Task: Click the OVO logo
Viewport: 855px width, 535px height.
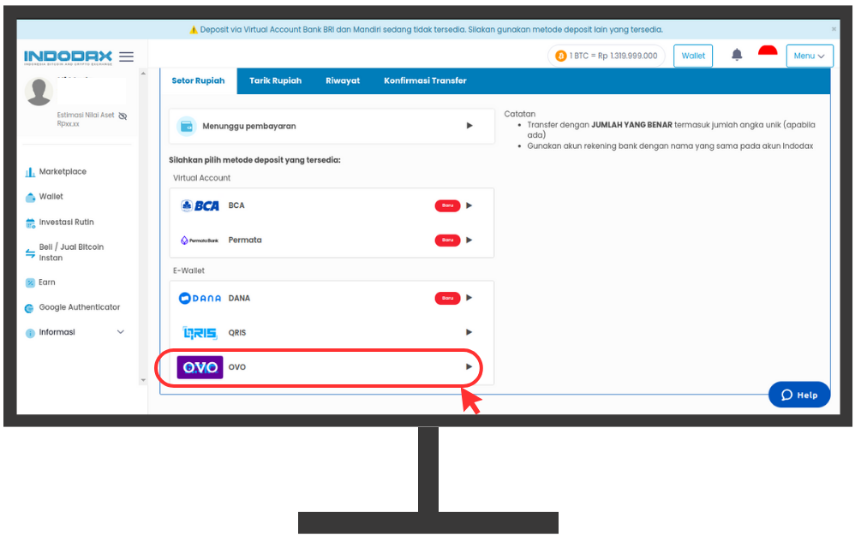Action: [x=200, y=367]
